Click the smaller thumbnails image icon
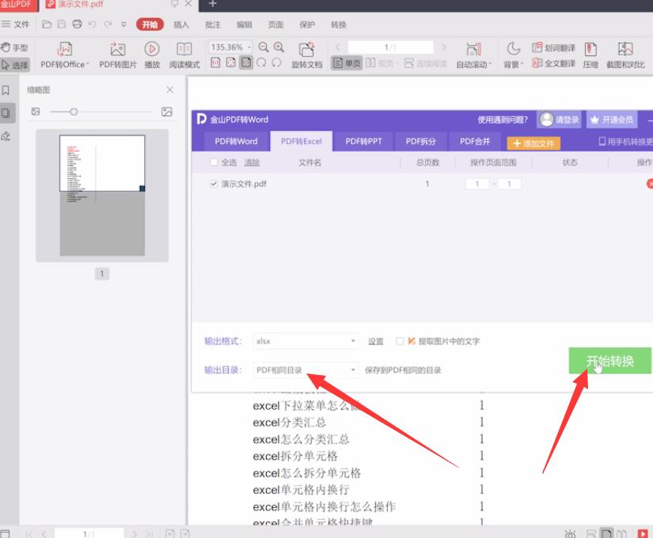The image size is (653, 538). 36,112
